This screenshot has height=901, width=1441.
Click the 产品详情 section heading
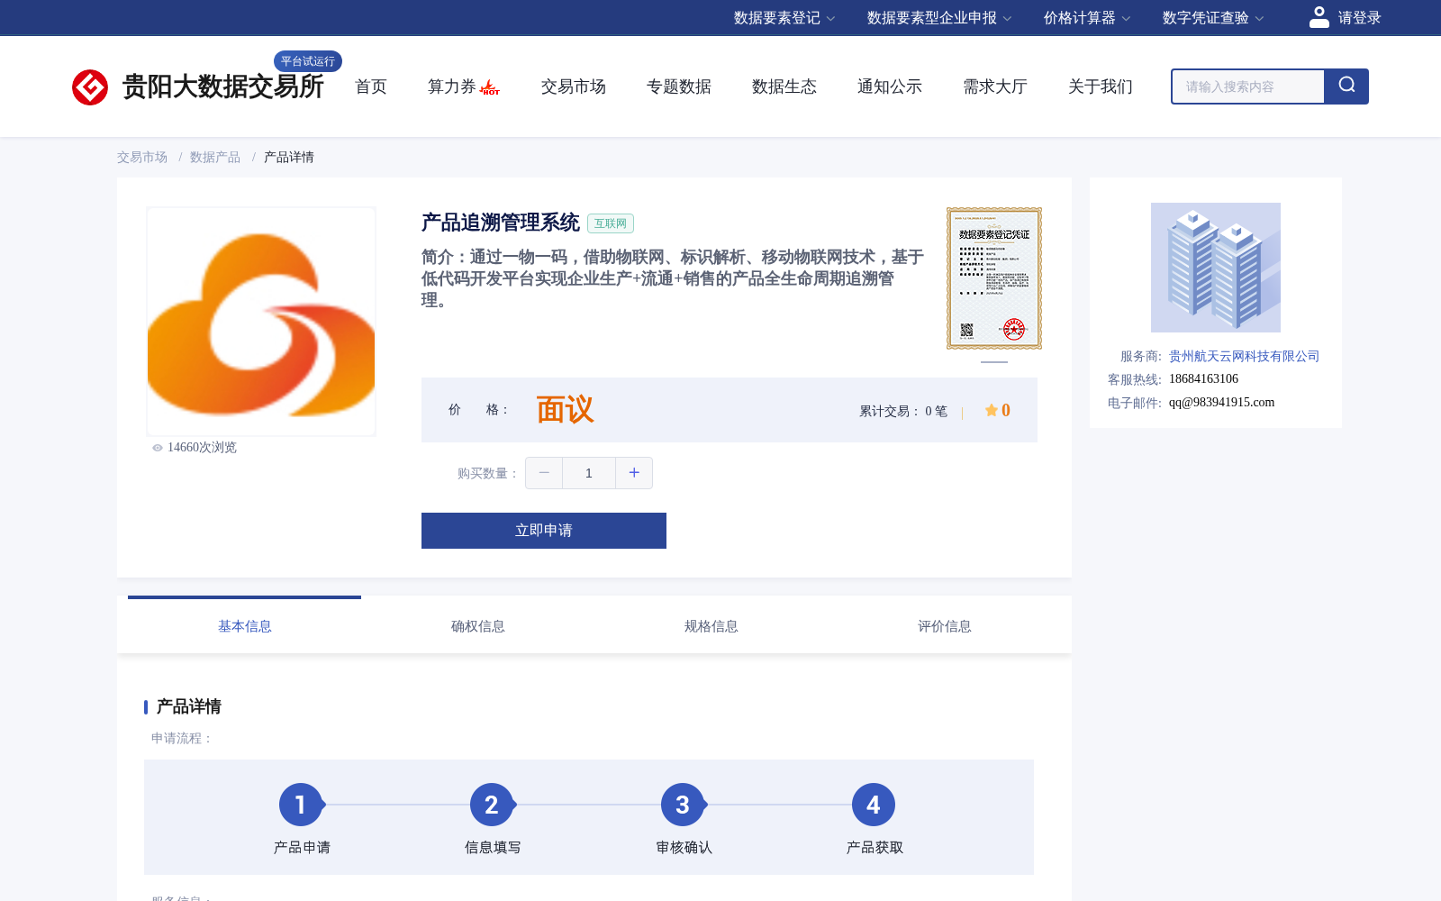point(189,706)
